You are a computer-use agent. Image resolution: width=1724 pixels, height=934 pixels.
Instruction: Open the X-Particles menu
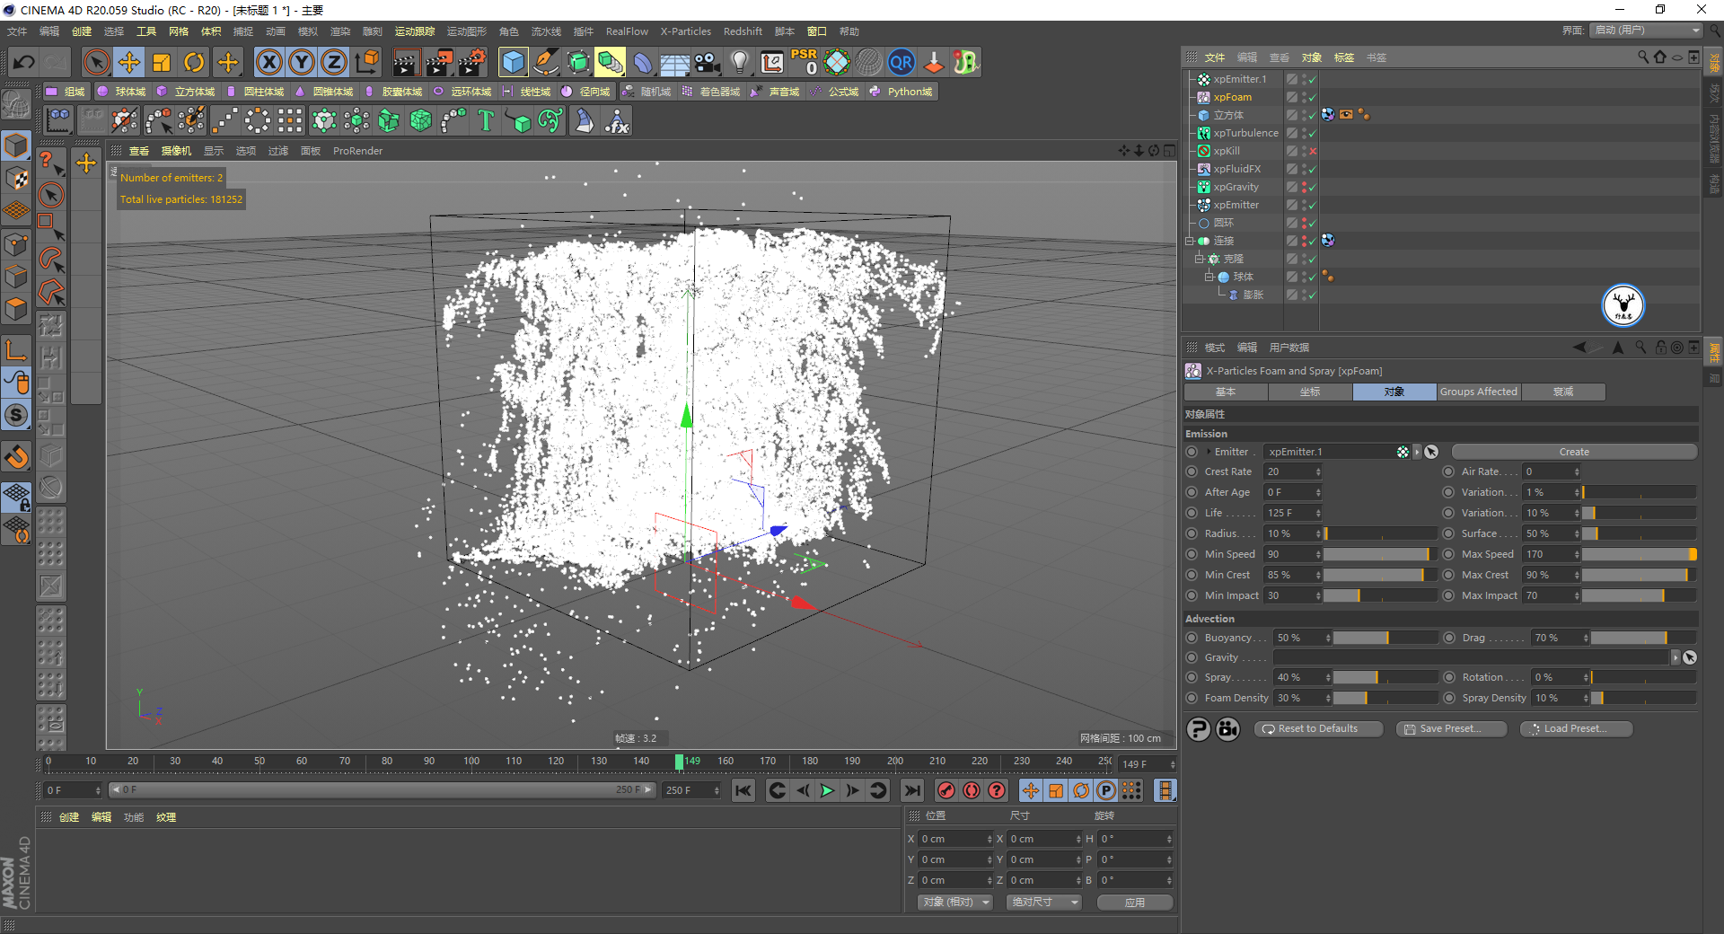pyautogui.click(x=685, y=31)
